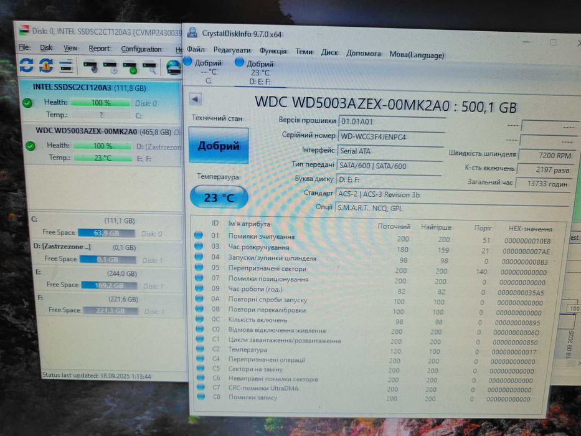Click status circle of attribute C2 Температура
Screen dimensions: 581x436
(x=200, y=348)
